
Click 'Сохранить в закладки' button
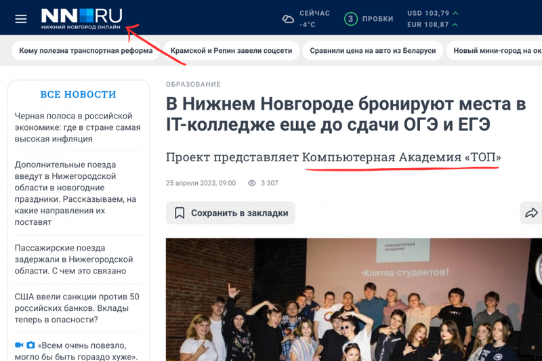pyautogui.click(x=230, y=213)
